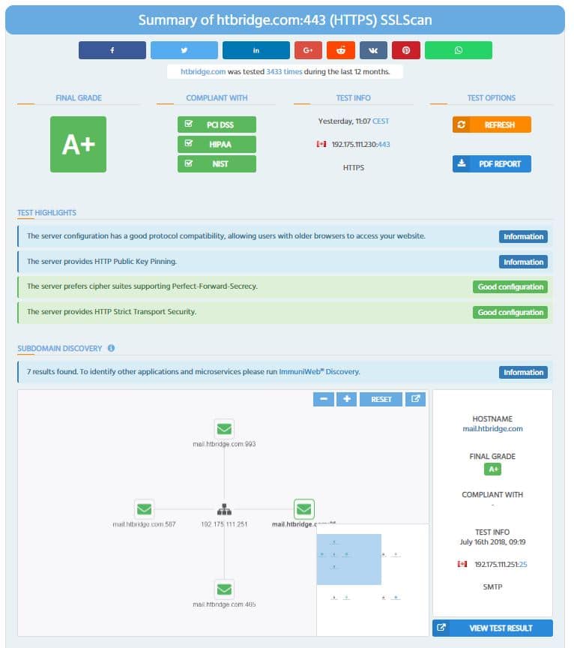This screenshot has width=574, height=648.
Task: Click the CEST timezone link
Action: [x=381, y=121]
